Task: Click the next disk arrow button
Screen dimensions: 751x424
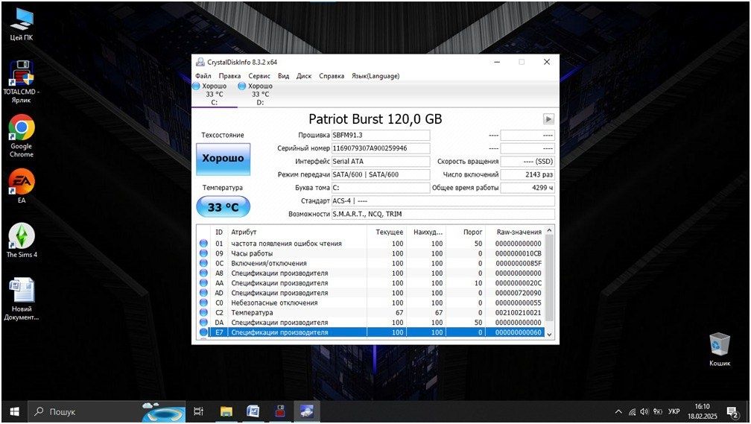Action: 548,118
